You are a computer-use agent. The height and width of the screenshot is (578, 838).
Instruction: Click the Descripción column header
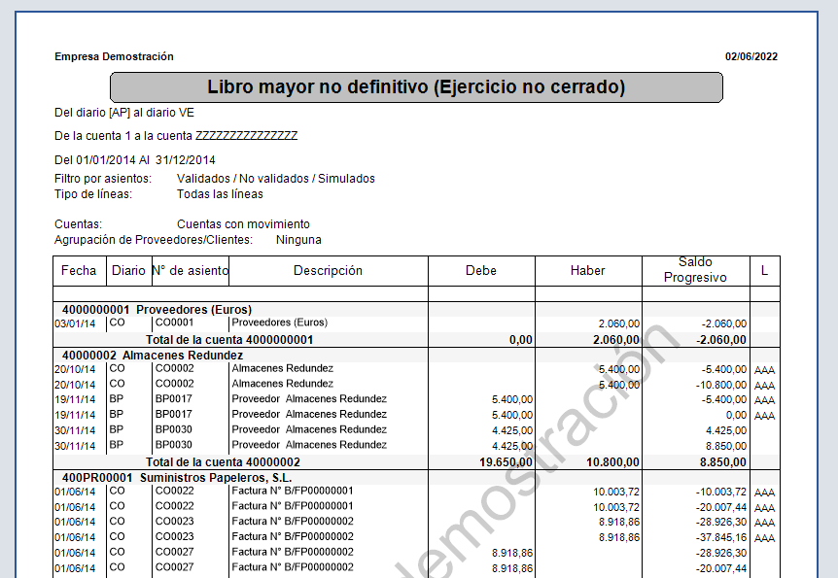(x=329, y=271)
